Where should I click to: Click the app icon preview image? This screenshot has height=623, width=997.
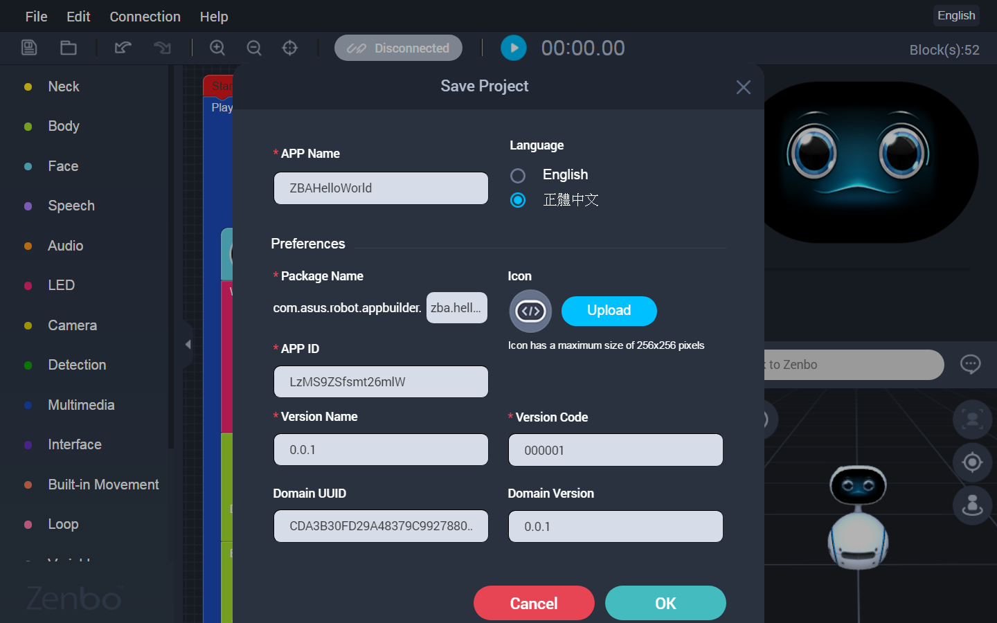point(530,311)
